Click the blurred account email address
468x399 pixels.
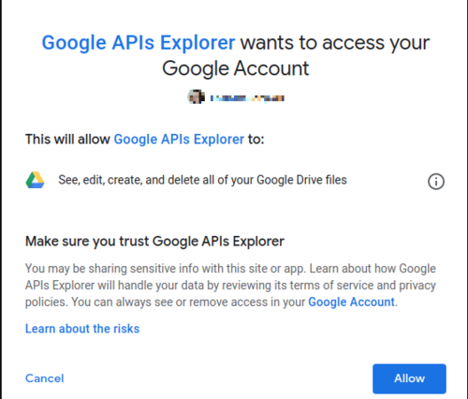click(x=247, y=98)
